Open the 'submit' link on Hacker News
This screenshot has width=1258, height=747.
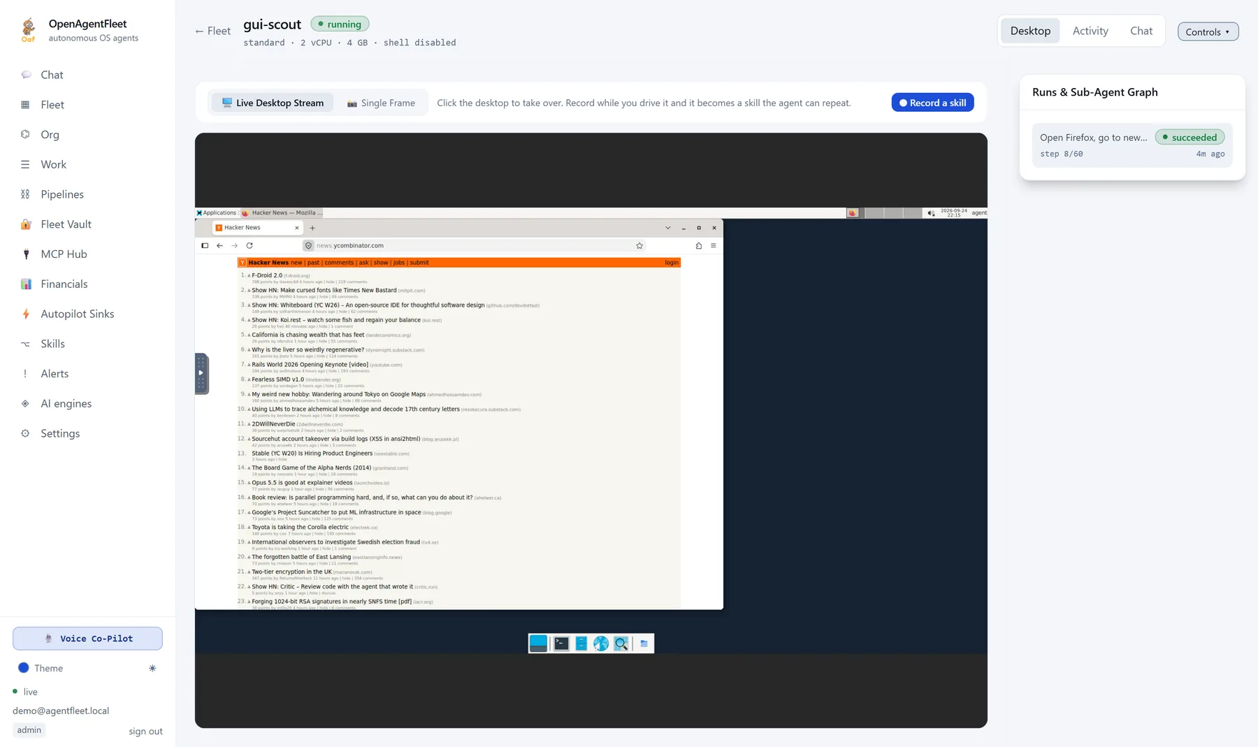(419, 263)
